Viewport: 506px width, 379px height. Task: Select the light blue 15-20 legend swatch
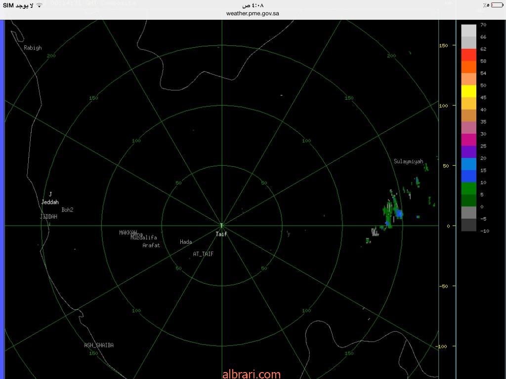(468, 164)
